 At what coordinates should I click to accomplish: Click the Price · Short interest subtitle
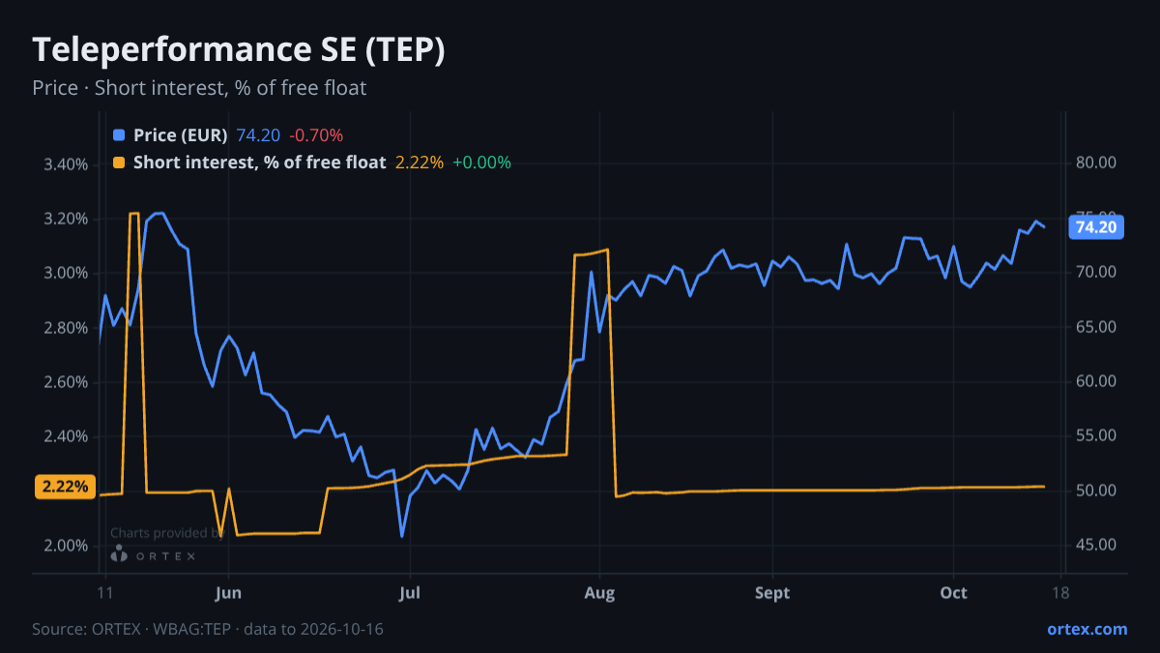(199, 88)
